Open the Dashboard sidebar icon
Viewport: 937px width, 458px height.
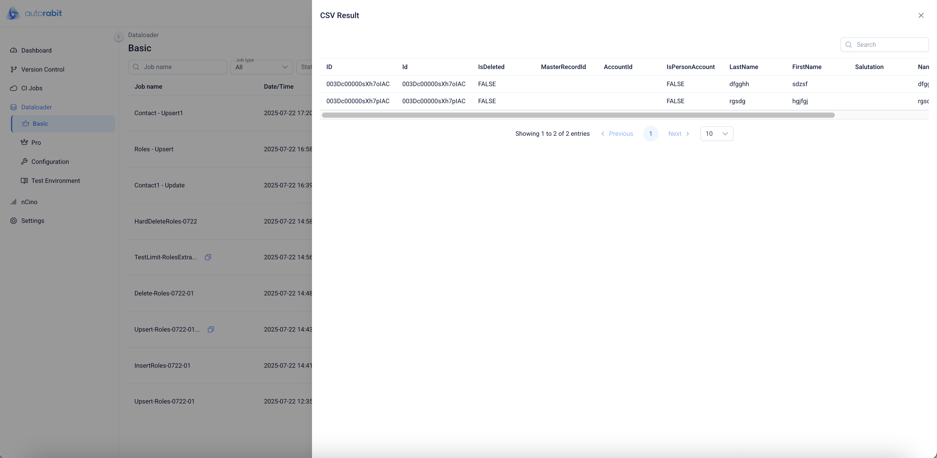pos(14,50)
